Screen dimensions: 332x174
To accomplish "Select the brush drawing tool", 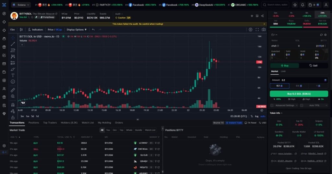I will pos(13,69).
